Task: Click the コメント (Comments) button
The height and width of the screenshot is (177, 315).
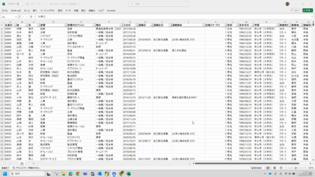Action: (x=296, y=10)
